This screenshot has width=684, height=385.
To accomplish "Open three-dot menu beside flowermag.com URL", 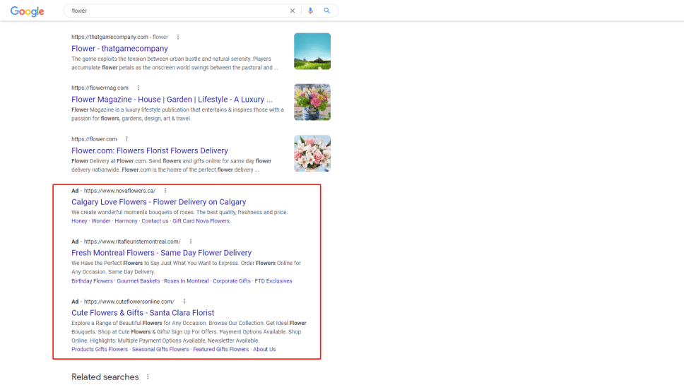I will coord(138,88).
